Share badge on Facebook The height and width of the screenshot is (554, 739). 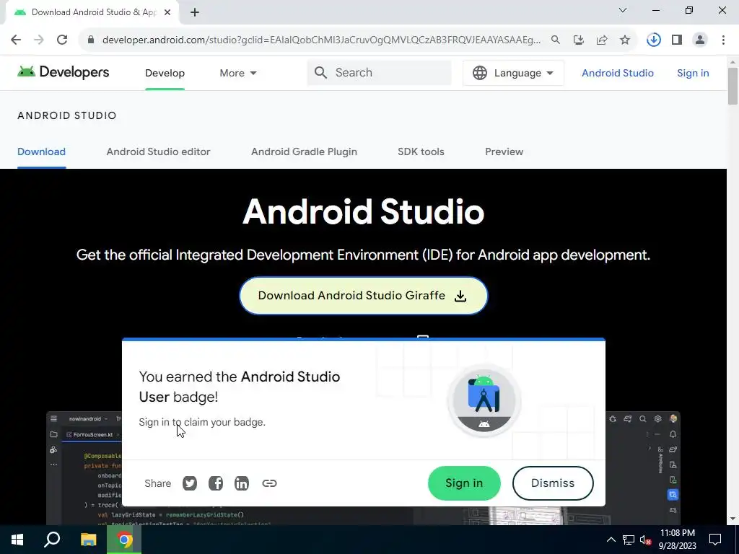(x=216, y=483)
